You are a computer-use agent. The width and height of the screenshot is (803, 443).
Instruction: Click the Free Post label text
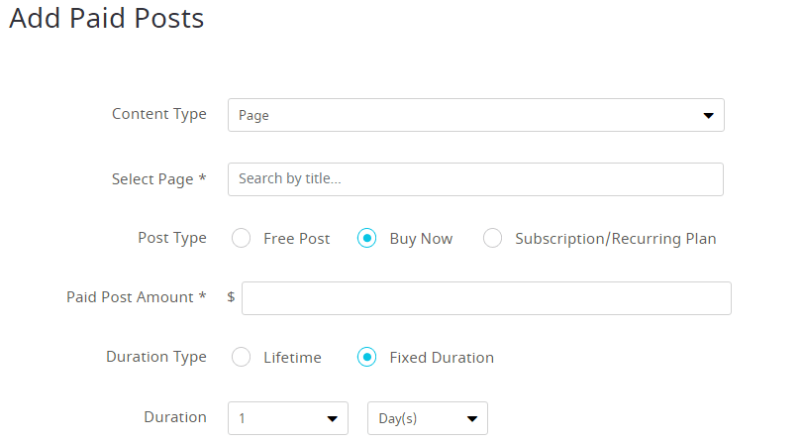tap(296, 239)
